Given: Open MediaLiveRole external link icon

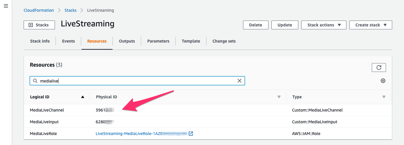Looking at the screenshot, I should pyautogui.click(x=191, y=134).
